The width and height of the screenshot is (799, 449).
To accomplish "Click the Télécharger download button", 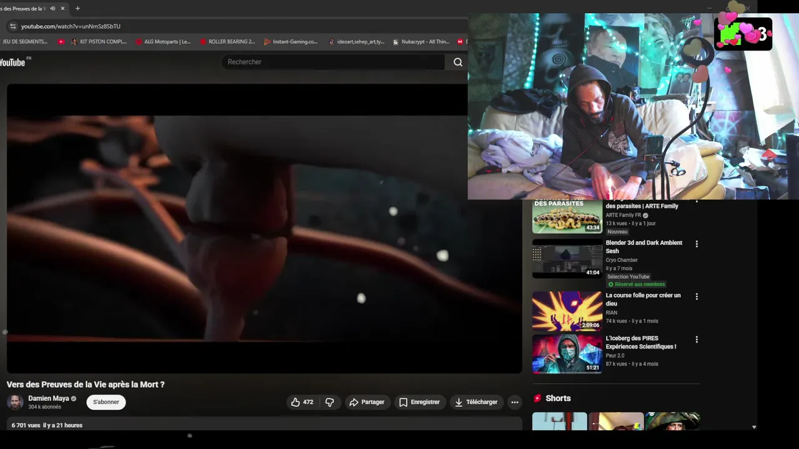I will pyautogui.click(x=476, y=402).
